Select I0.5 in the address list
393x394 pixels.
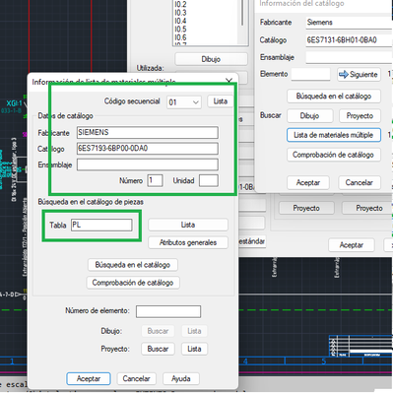tap(180, 30)
